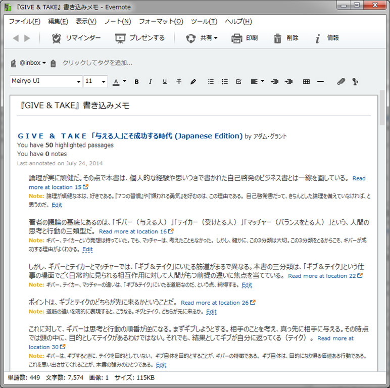390x388 pixels.
Task: Delete the note with 削除
Action: click(286, 38)
